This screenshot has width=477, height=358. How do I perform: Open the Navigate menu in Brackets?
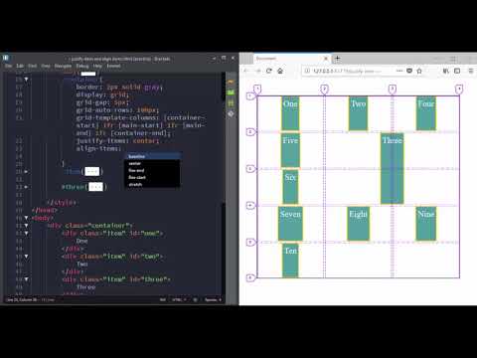click(x=63, y=66)
